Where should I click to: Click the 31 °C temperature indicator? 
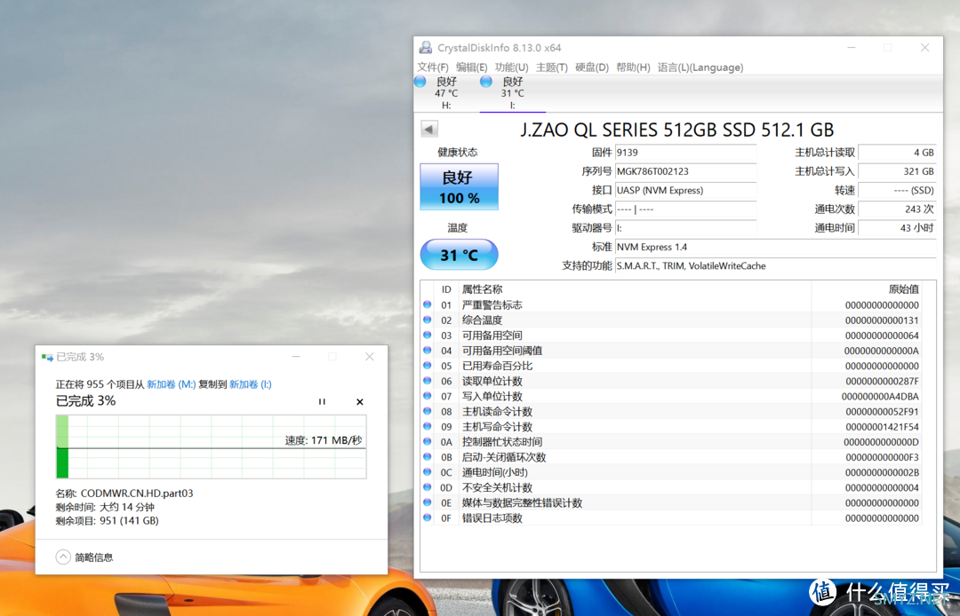[x=460, y=255]
